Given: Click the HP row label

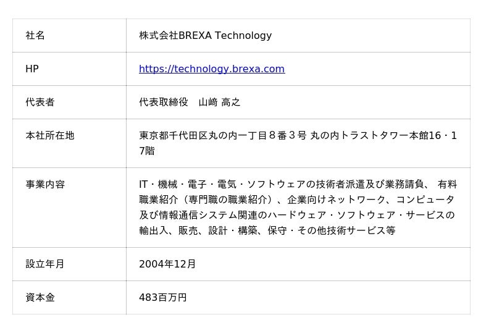Looking at the screenshot, I should [32, 69].
